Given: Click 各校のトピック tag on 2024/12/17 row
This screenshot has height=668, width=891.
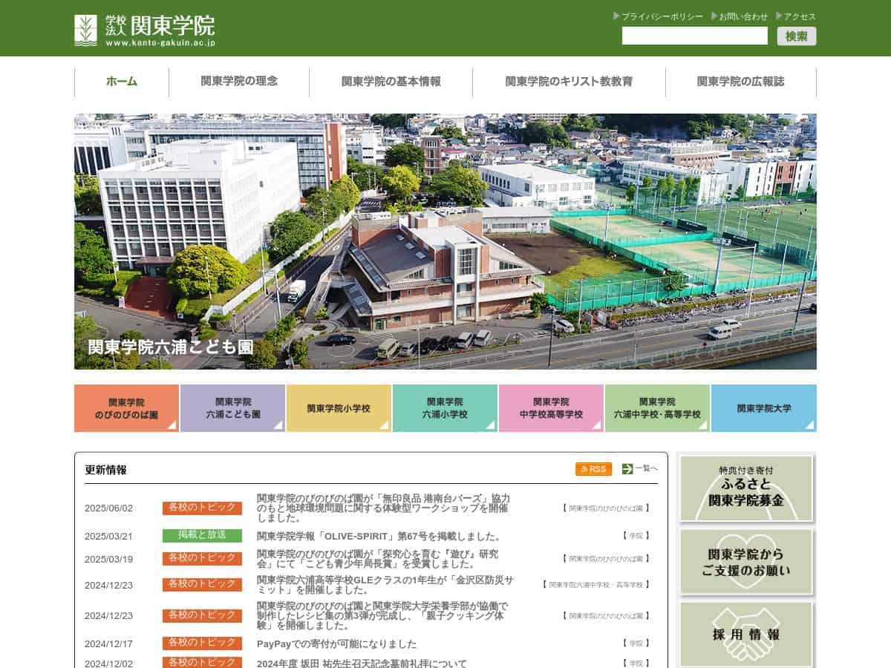Looking at the screenshot, I should coord(202,643).
